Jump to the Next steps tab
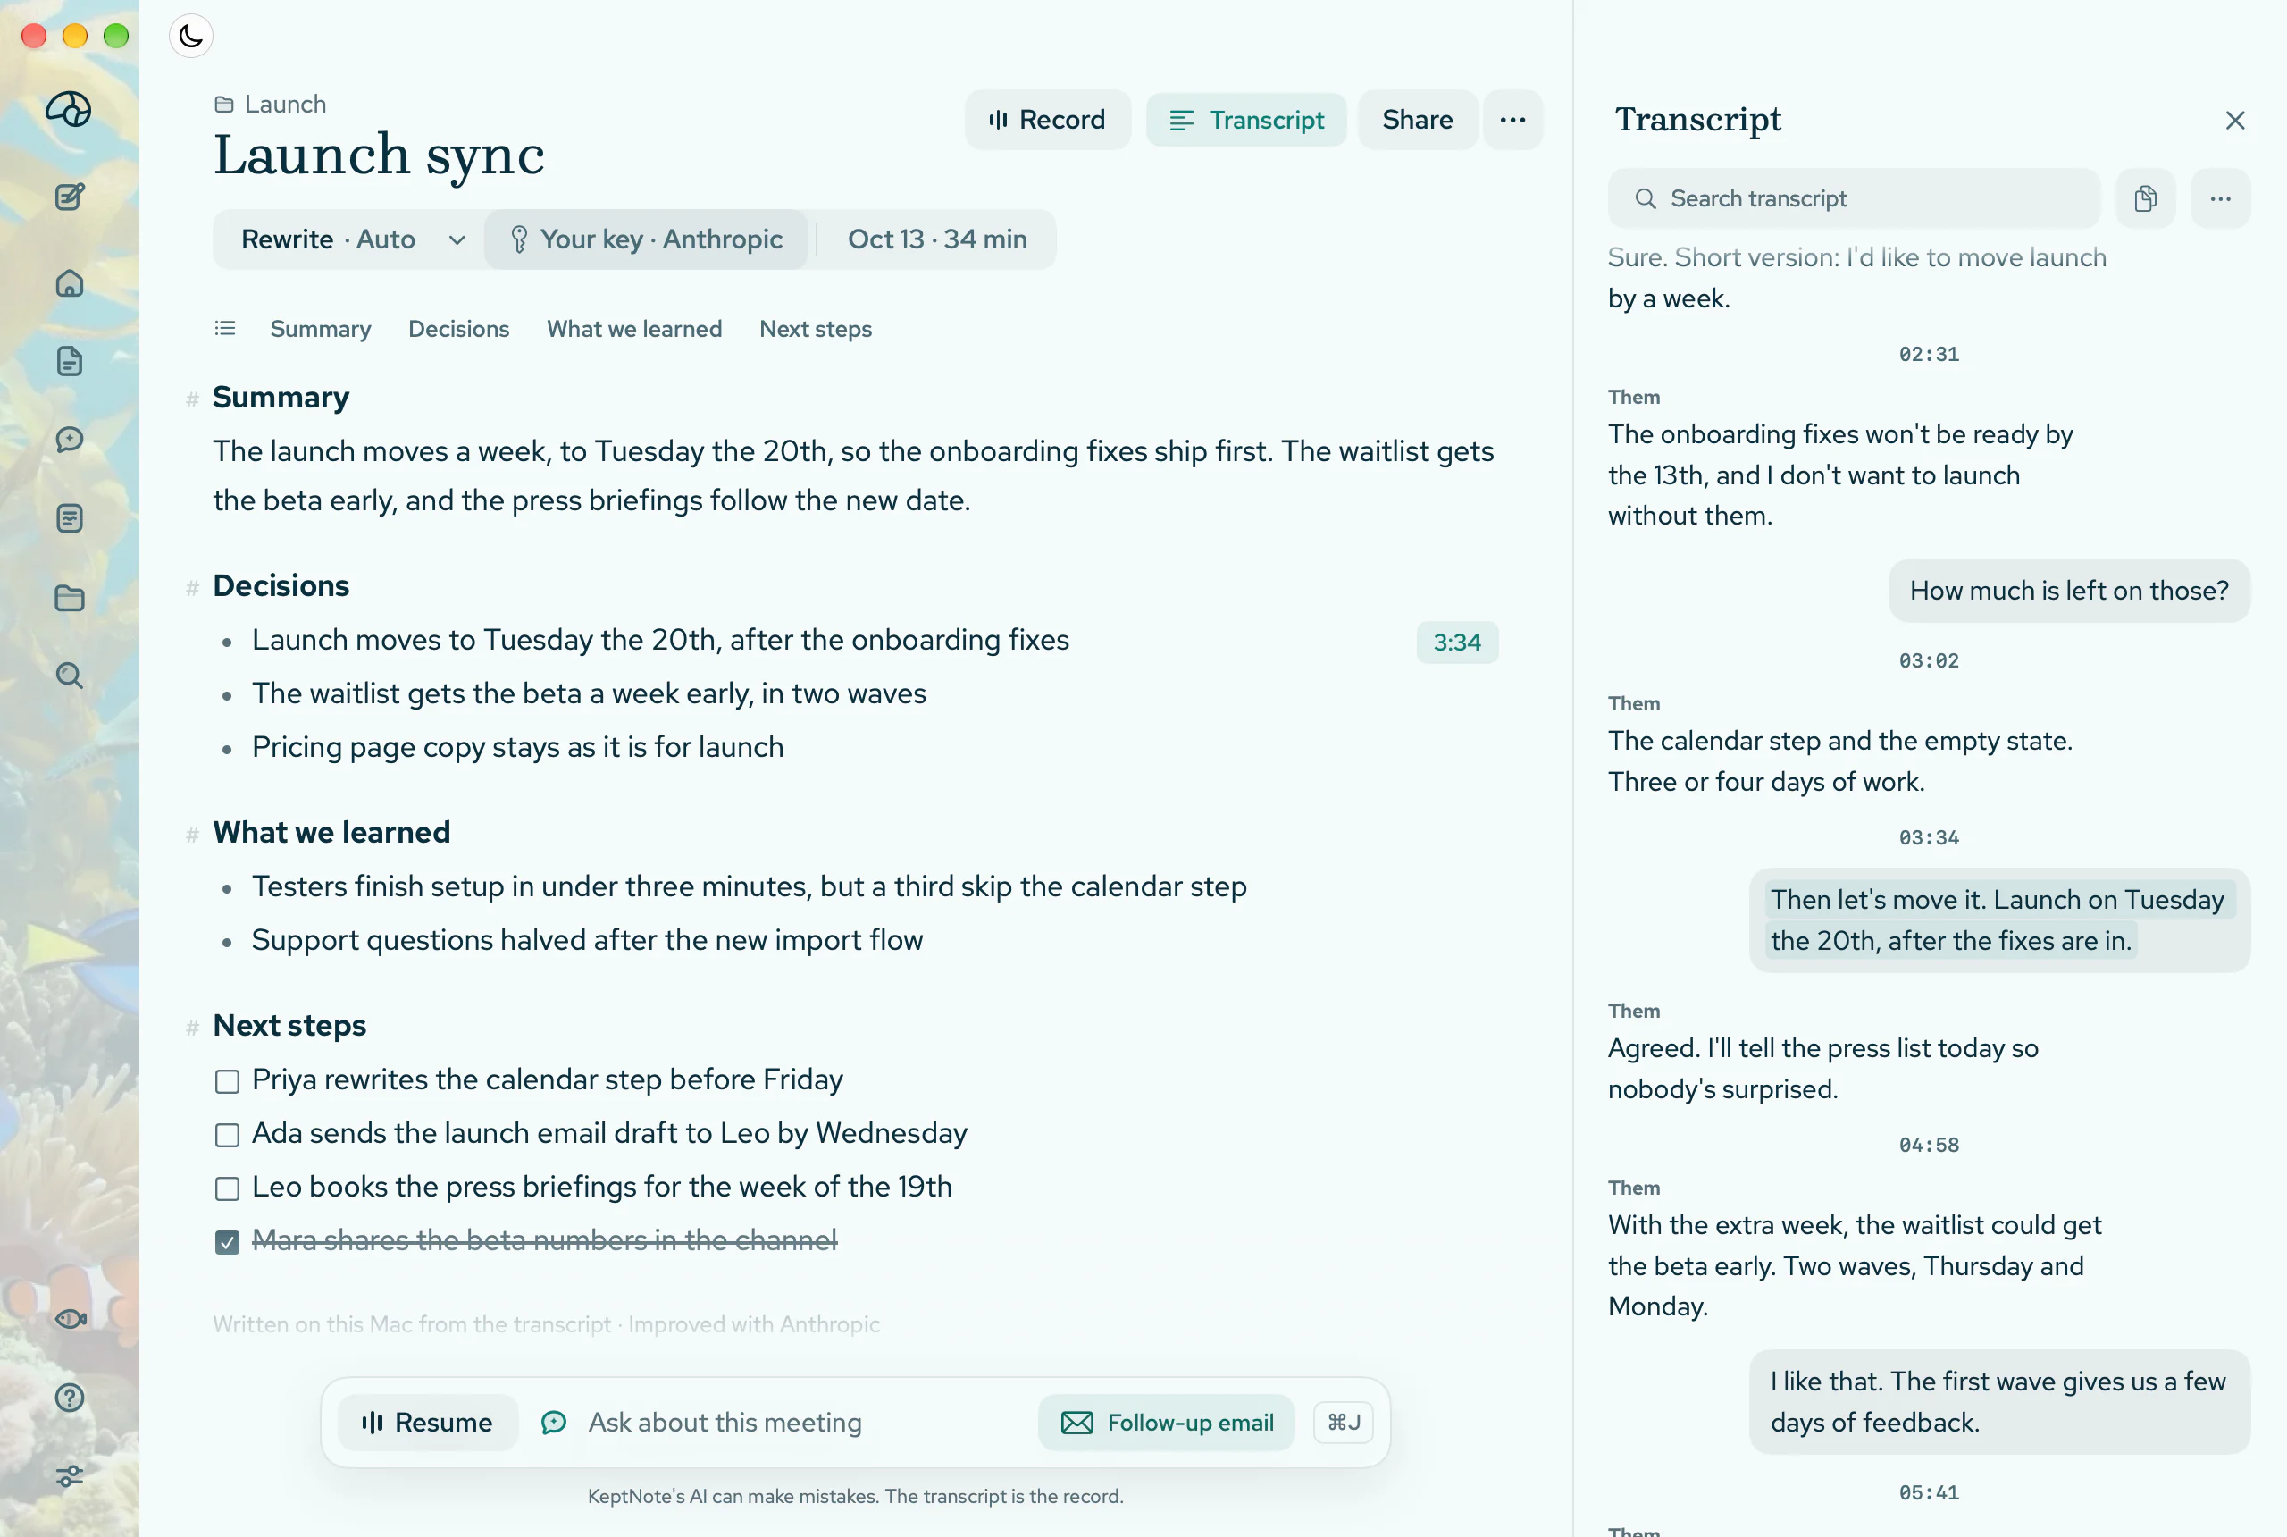 point(816,328)
